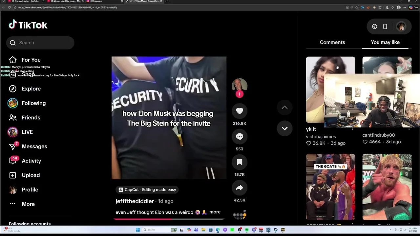Play the main Security video
420x236 pixels.
tap(169, 118)
